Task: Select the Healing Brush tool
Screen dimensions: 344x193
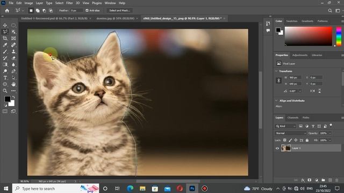Action: [x=13, y=45]
